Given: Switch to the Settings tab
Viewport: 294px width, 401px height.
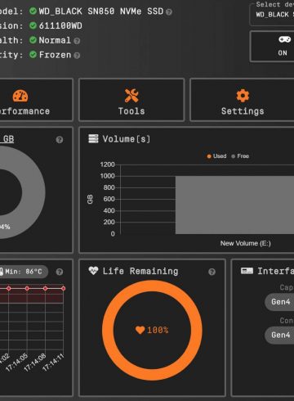Looking at the screenshot, I should click(x=242, y=100).
